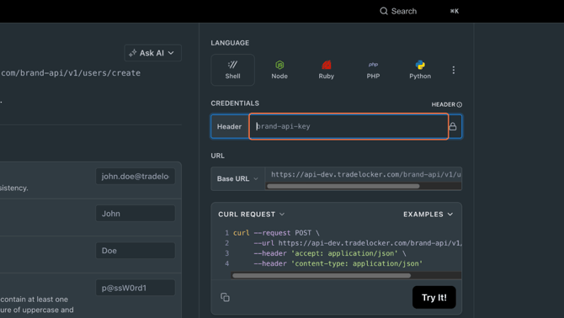This screenshot has width=564, height=318.
Task: Focus the brand-api-key header input
Action: tap(349, 126)
